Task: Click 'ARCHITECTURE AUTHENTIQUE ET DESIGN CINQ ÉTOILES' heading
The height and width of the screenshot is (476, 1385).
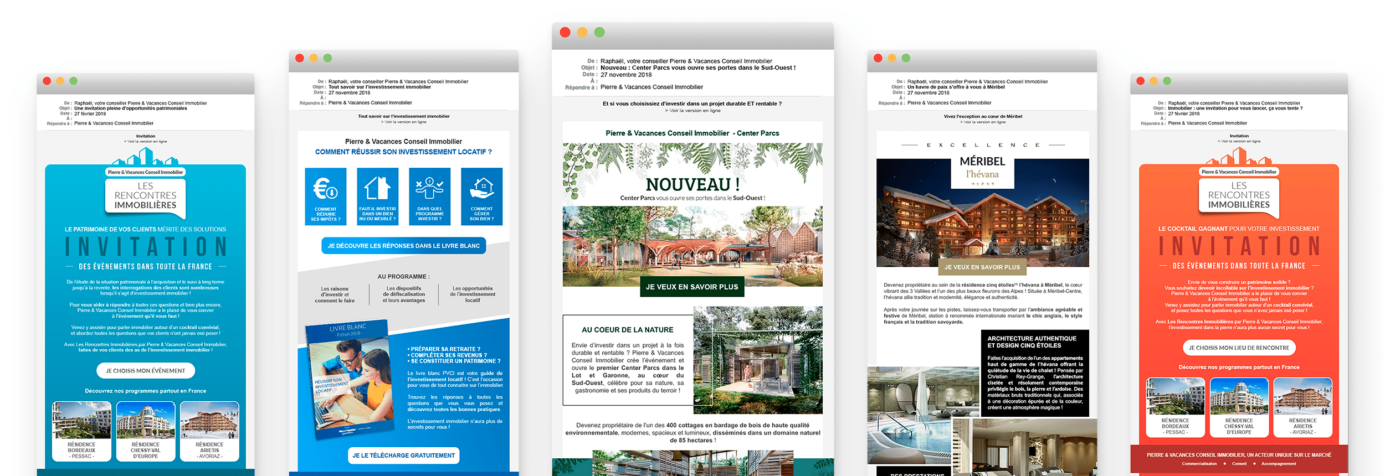Action: pos(1032,342)
